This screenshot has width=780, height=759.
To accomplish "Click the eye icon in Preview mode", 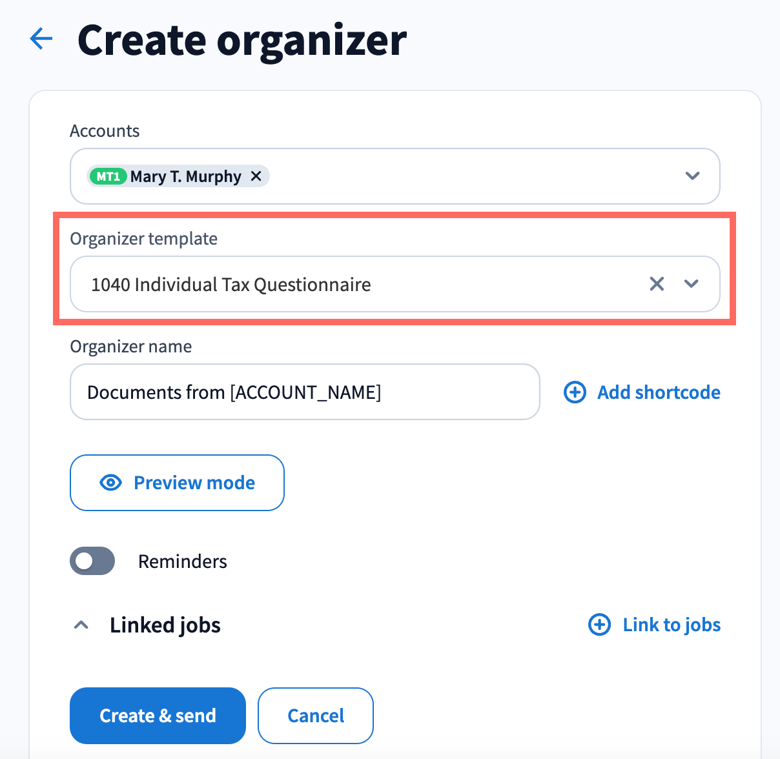I will point(111,483).
